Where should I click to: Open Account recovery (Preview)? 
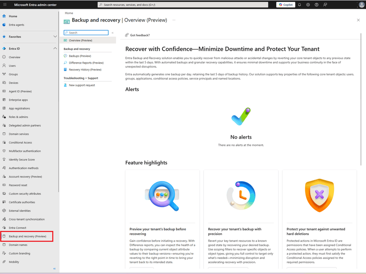point(25,177)
